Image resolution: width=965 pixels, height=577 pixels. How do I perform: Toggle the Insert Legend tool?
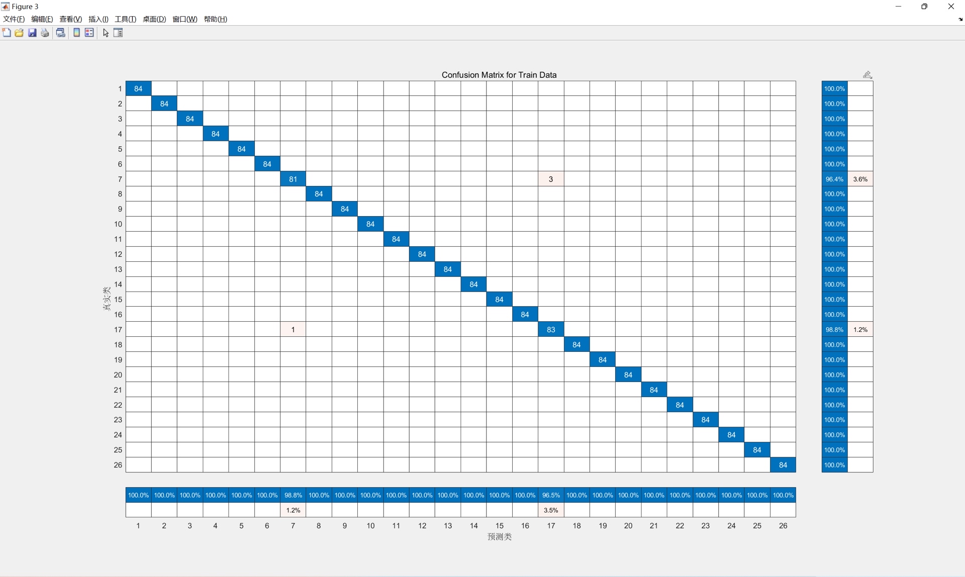pyautogui.click(x=89, y=33)
